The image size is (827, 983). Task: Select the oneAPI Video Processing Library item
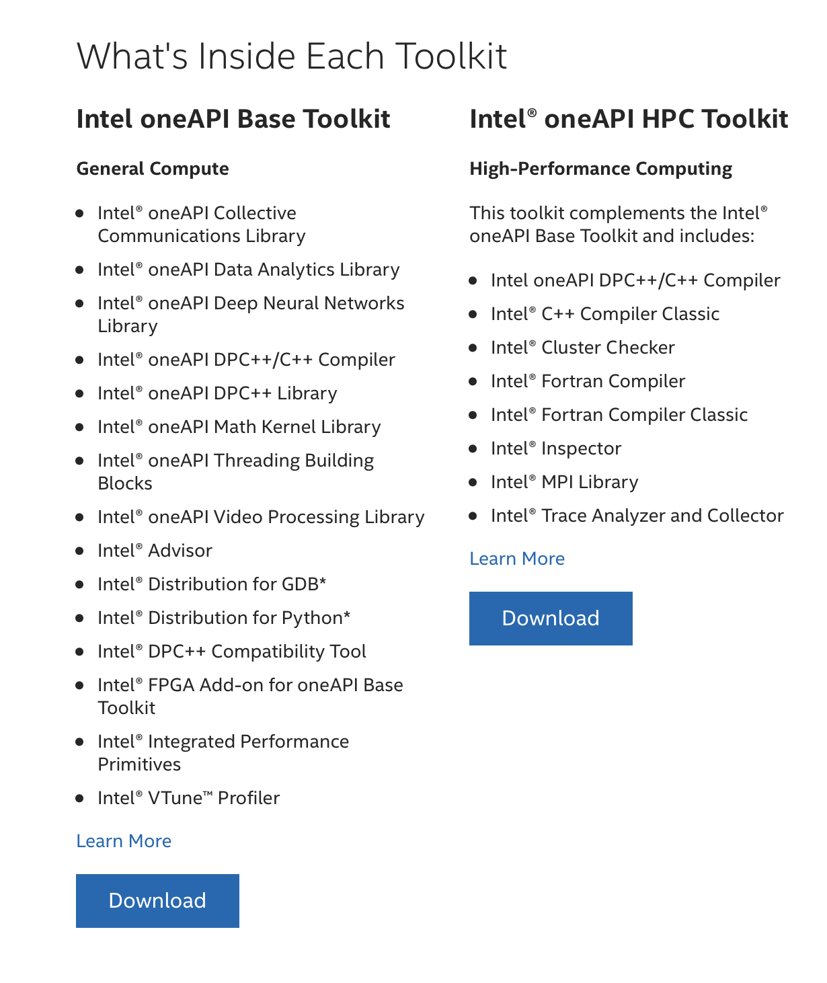pyautogui.click(x=260, y=516)
